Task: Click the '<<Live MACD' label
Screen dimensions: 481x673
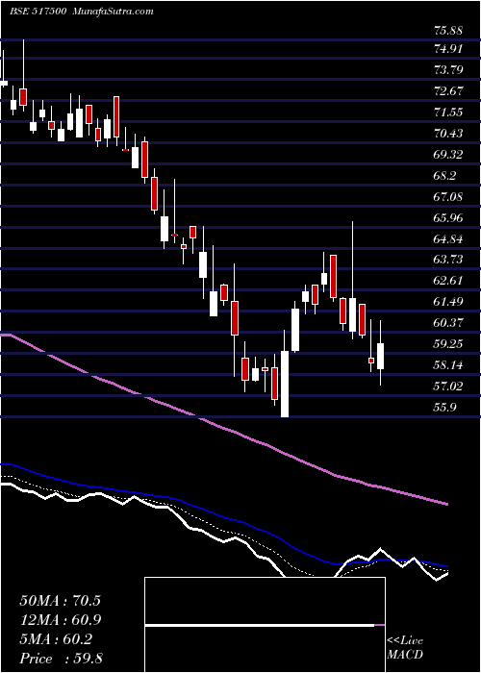Action: pyautogui.click(x=405, y=648)
